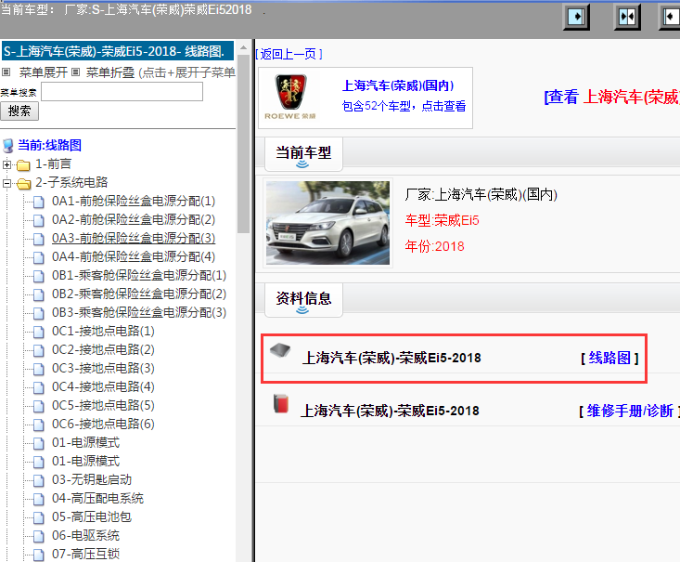Select the 2-子系统电路 folder label

[x=71, y=182]
